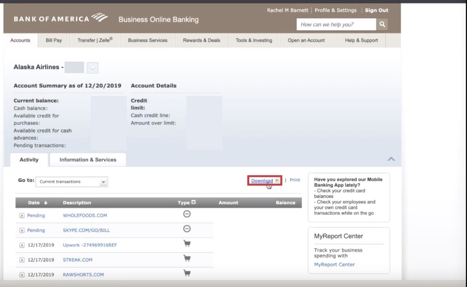The height and width of the screenshot is (287, 467).
Task: Open the Bill Pay menu
Action: click(54, 41)
